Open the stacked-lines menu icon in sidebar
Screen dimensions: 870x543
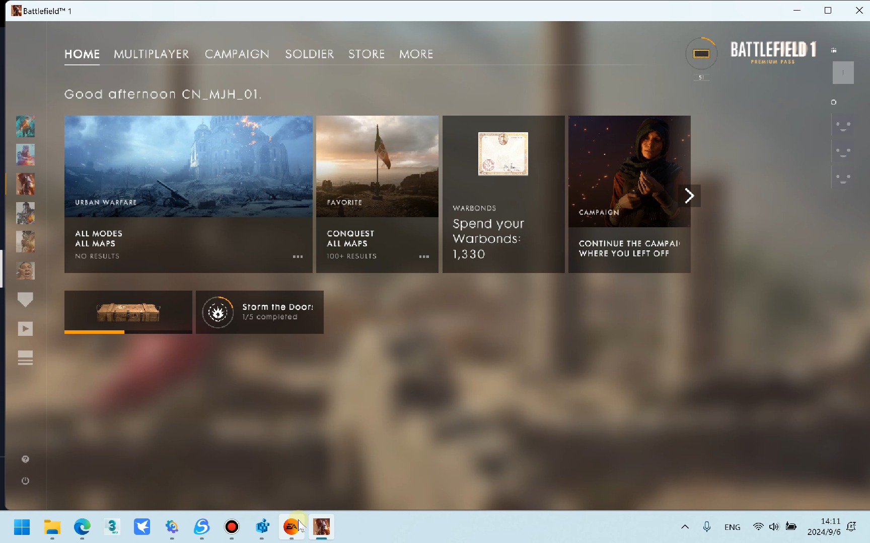coord(25,358)
